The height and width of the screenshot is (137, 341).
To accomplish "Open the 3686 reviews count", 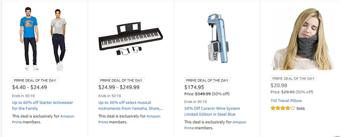I will pyautogui.click(x=301, y=108).
